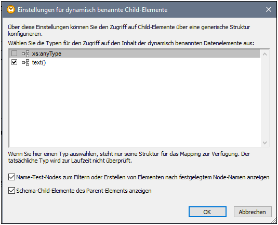Click the MapForce icon in title bar

pyautogui.click(x=11, y=9)
